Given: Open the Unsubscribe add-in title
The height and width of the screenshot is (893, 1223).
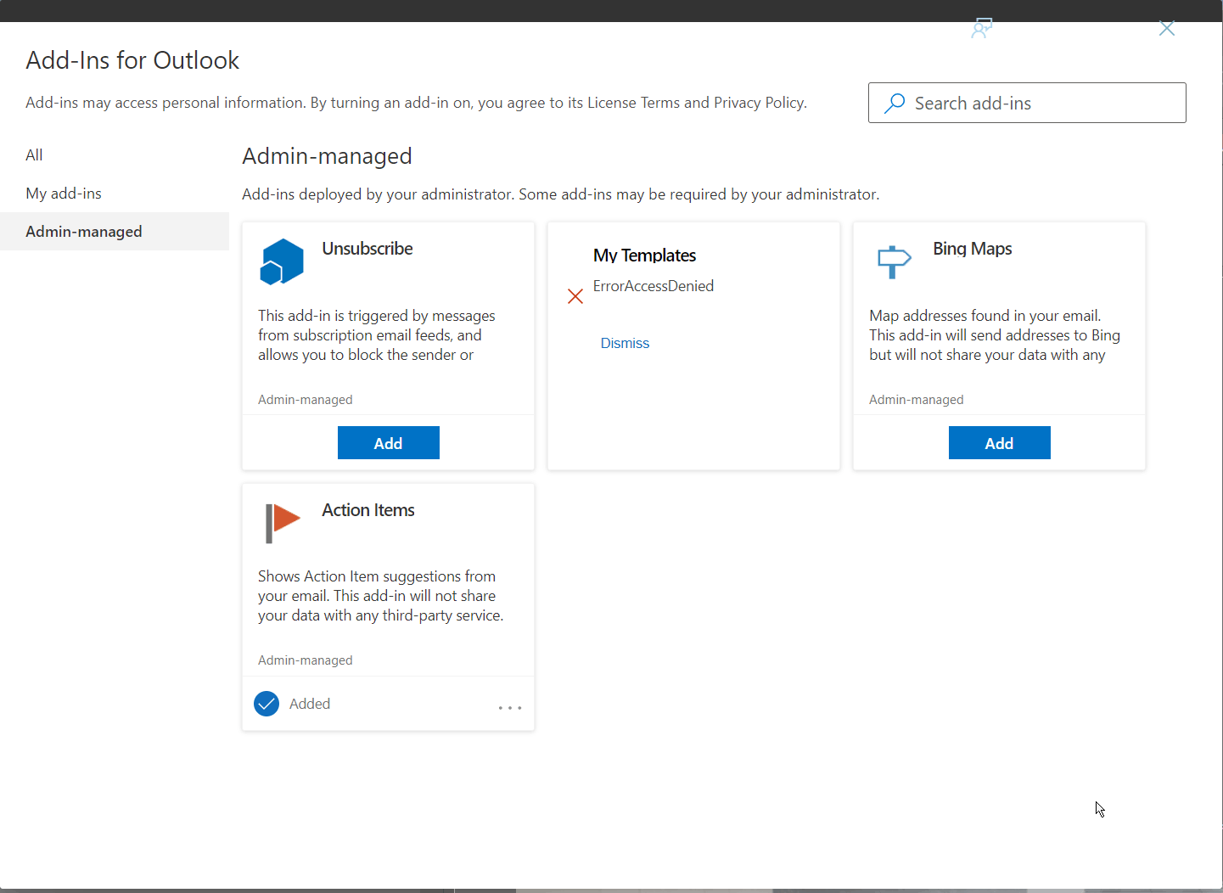Looking at the screenshot, I should coord(367,249).
